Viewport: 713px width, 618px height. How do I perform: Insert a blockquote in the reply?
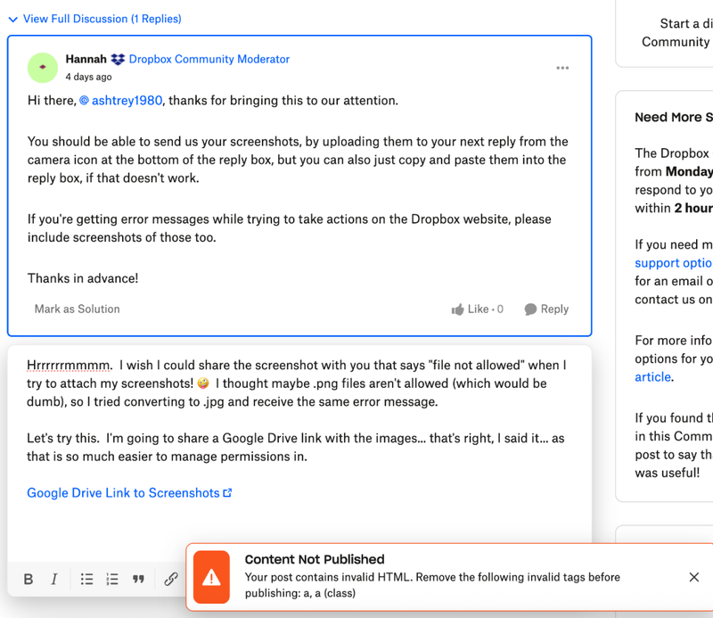[x=138, y=579]
